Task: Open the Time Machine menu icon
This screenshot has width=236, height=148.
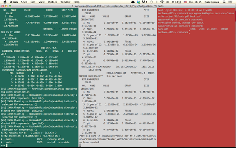Action: point(151,2)
